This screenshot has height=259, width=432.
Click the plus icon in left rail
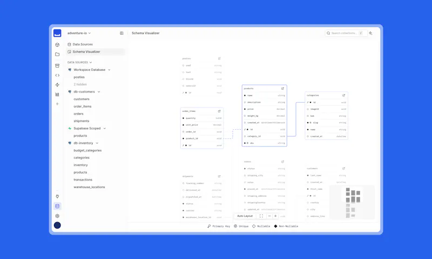pyautogui.click(x=57, y=104)
